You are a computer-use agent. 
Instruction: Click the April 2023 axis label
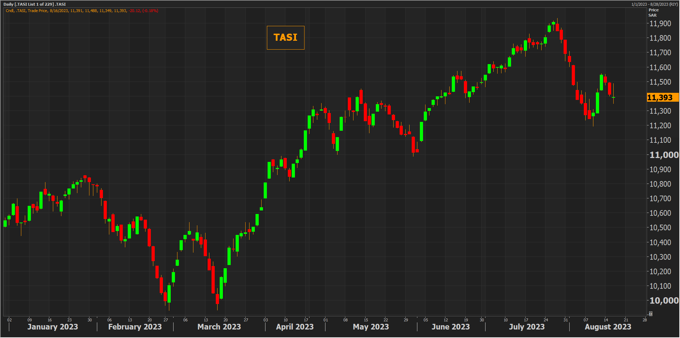click(295, 327)
